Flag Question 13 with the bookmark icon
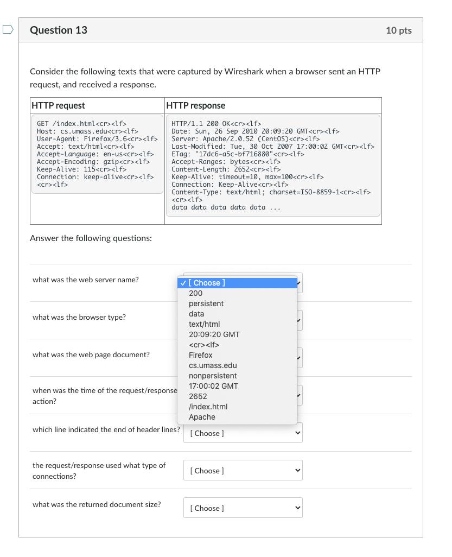The image size is (452, 557). (x=8, y=29)
